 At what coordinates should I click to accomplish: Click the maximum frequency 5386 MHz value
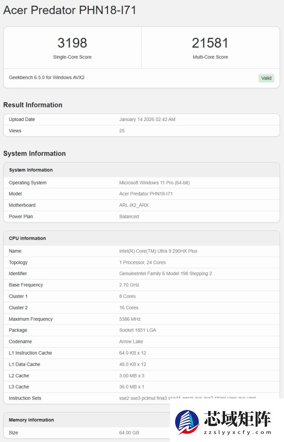(x=130, y=319)
